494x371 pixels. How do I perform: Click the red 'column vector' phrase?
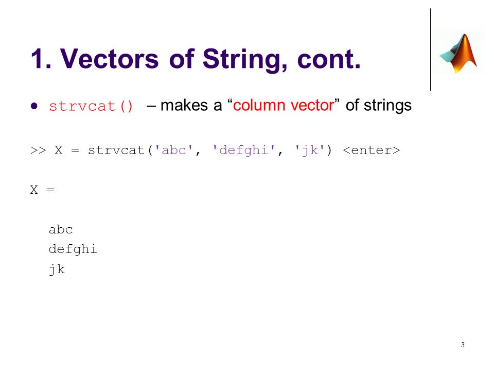pos(283,105)
